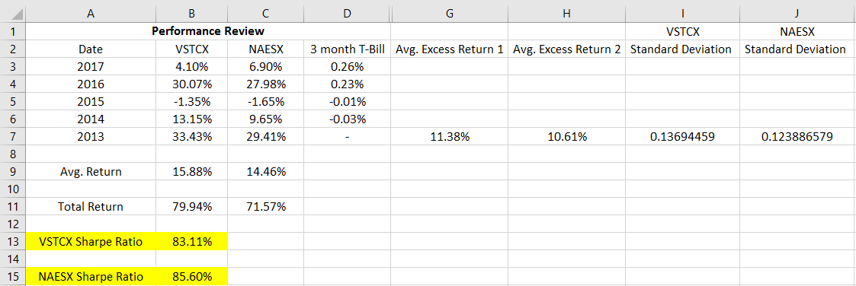Screen dimensions: 856x286
Task: Select the 9.65% NAESX cell
Action: pyautogui.click(x=266, y=119)
